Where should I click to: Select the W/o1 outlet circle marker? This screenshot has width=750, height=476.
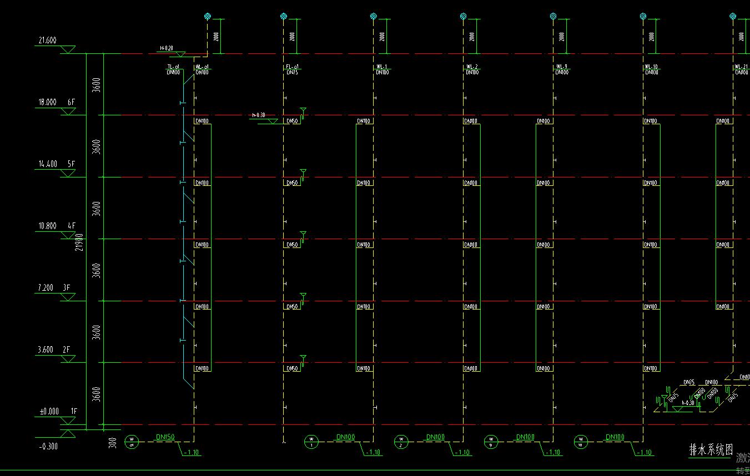click(x=132, y=442)
